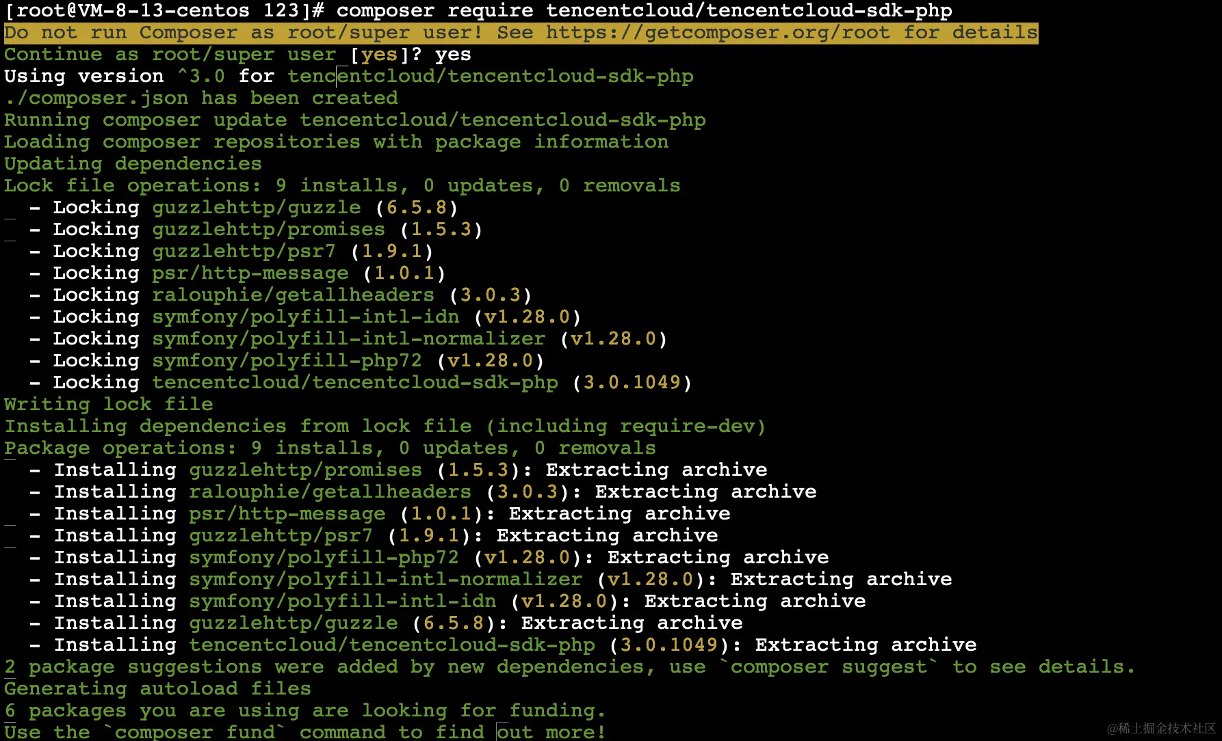Click the 'Continue as root/super user' prompt line

pos(237,55)
